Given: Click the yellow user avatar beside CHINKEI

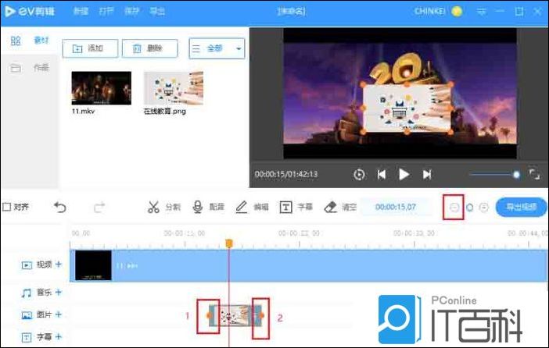Looking at the screenshot, I should click(457, 12).
